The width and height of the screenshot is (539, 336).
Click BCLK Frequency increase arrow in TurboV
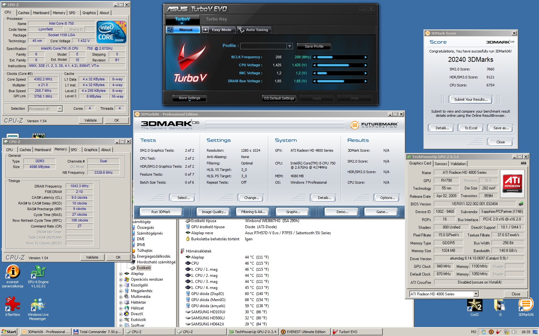pos(366,57)
